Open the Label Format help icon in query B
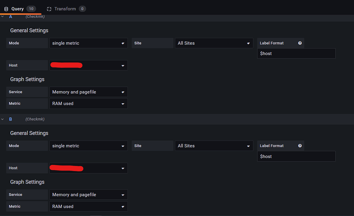 point(300,145)
